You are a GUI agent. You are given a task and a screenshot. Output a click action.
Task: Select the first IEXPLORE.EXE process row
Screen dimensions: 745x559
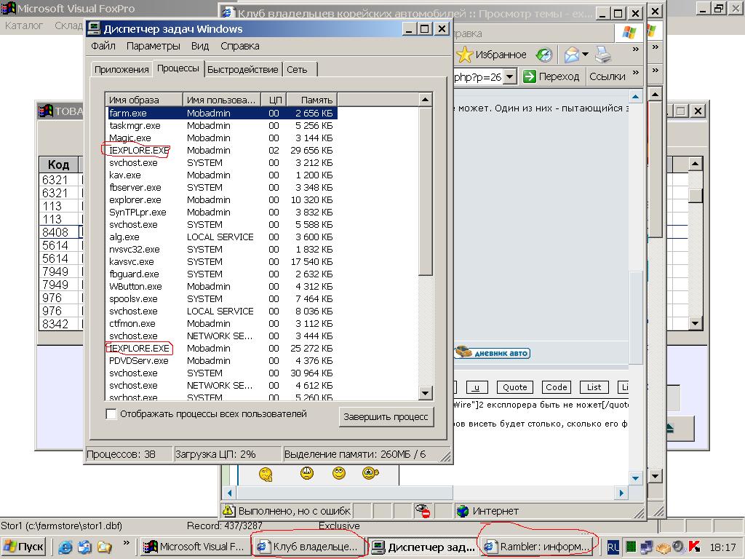138,150
